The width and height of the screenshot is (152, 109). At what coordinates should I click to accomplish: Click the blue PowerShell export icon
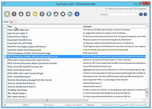tap(77, 14)
